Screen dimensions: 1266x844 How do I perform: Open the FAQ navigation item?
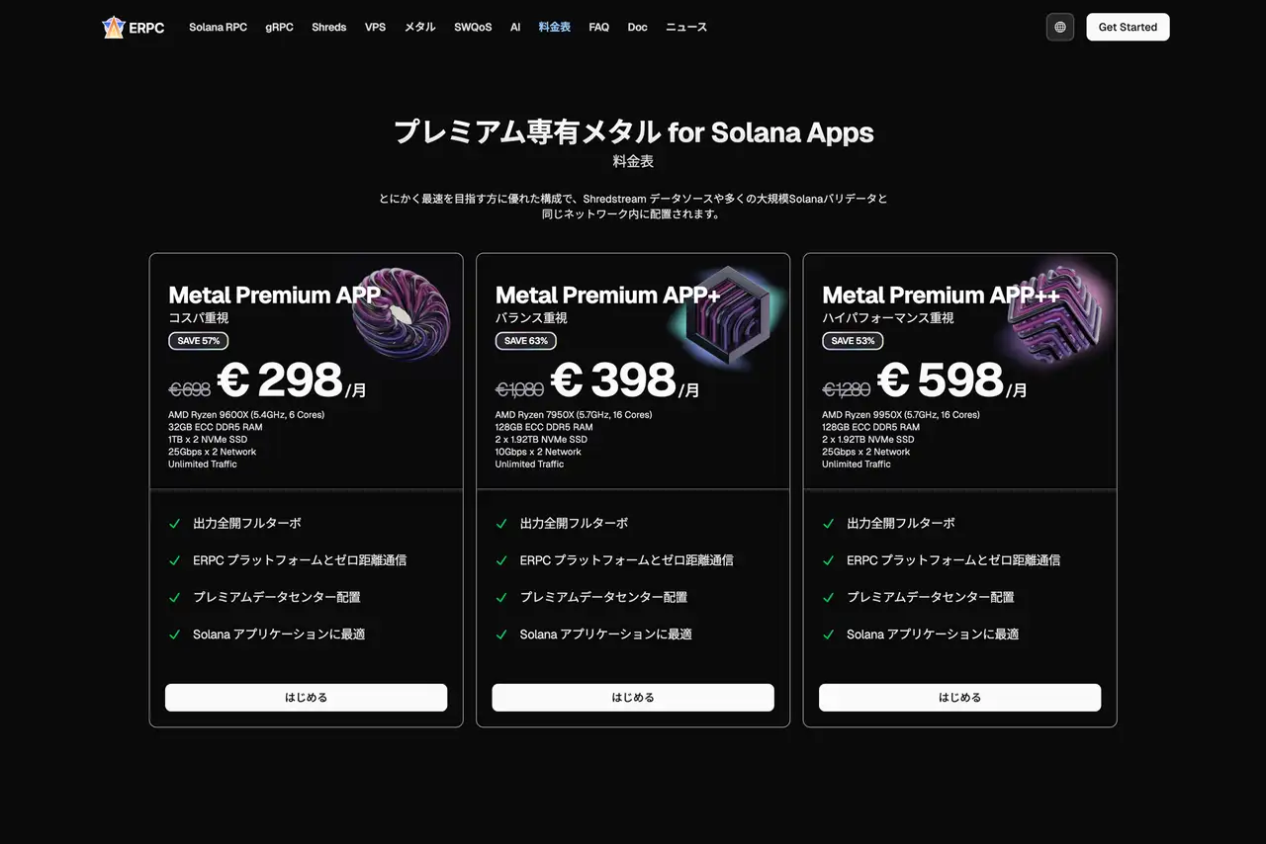coord(598,27)
